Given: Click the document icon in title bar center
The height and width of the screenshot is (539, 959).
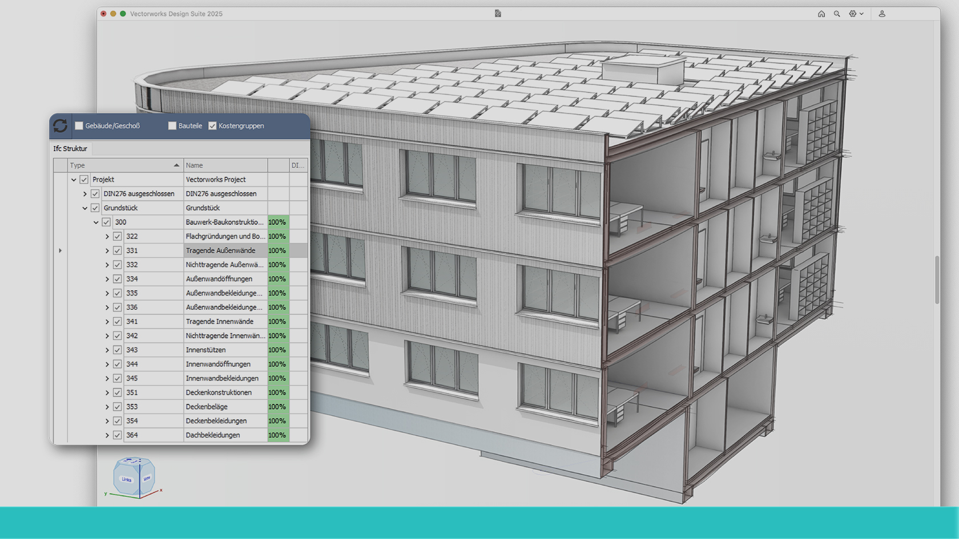Looking at the screenshot, I should pyautogui.click(x=498, y=14).
